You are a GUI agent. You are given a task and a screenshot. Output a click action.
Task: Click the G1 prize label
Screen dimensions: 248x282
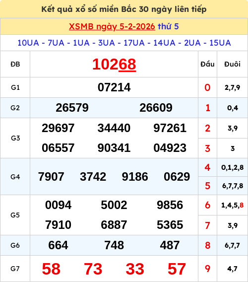15,87
